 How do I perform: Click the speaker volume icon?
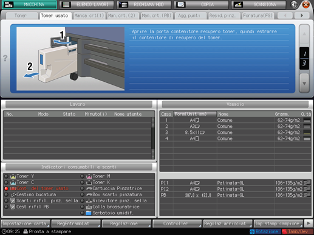click(294, 4)
